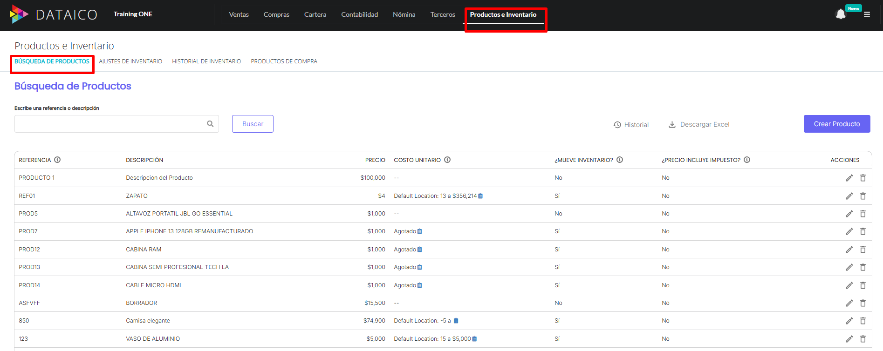Image resolution: width=883 pixels, height=351 pixels.
Task: Click the DATAICO logo
Action: 54,14
